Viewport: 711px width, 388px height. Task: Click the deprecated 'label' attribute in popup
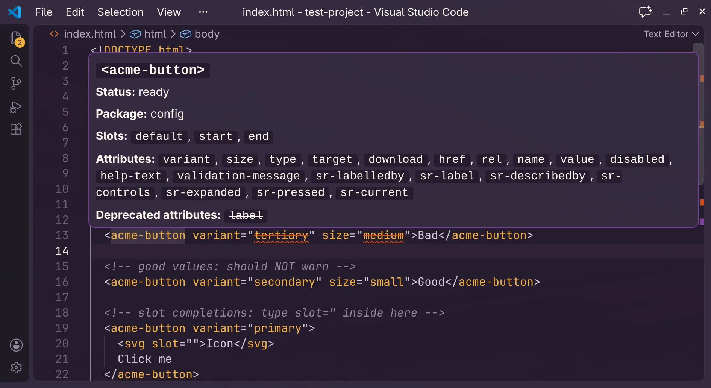(246, 215)
